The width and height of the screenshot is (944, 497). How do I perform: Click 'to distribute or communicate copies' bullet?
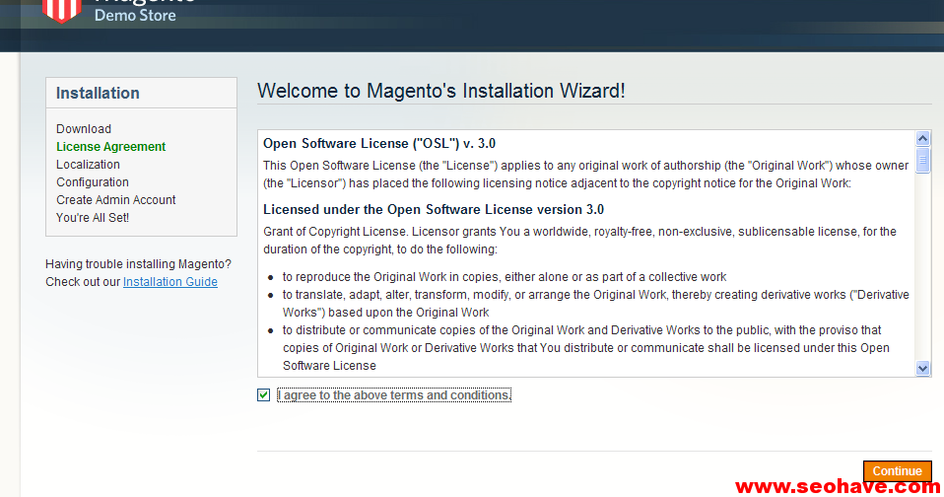click(x=585, y=347)
